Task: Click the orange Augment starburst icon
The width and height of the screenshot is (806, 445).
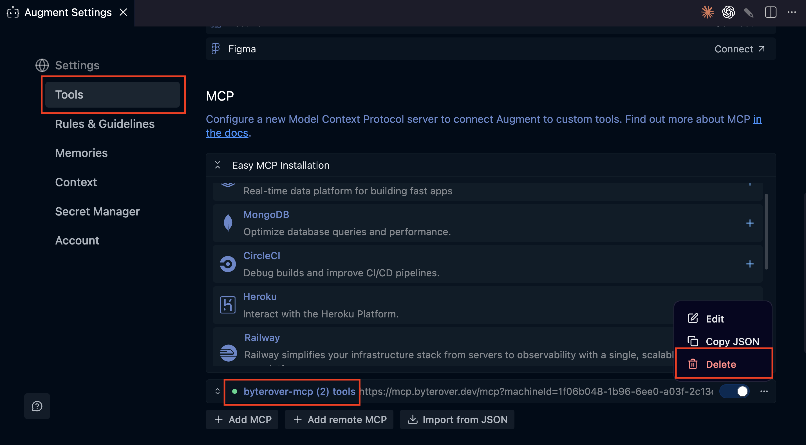Action: 708,12
